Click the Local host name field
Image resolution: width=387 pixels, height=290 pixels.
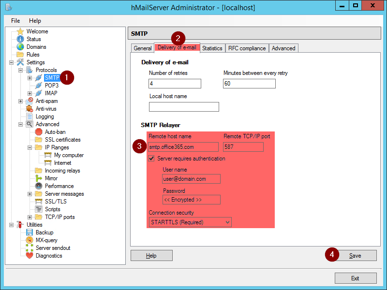(184, 107)
